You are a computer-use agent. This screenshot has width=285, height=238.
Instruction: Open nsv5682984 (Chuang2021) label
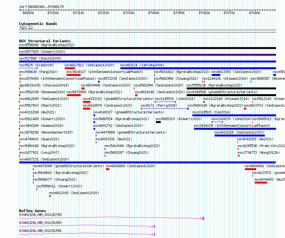click(176, 78)
